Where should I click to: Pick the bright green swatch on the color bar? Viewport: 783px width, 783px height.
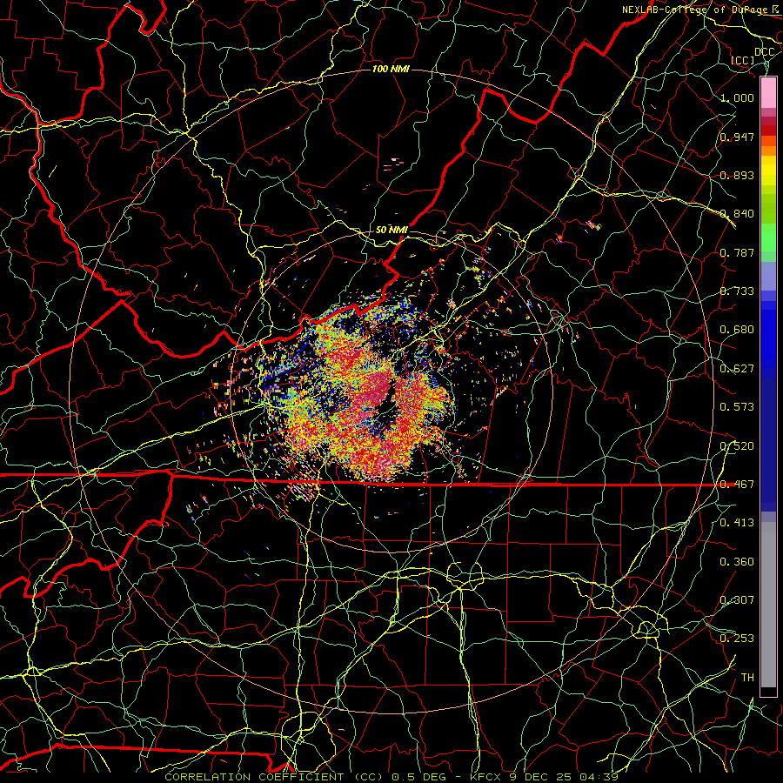click(768, 238)
